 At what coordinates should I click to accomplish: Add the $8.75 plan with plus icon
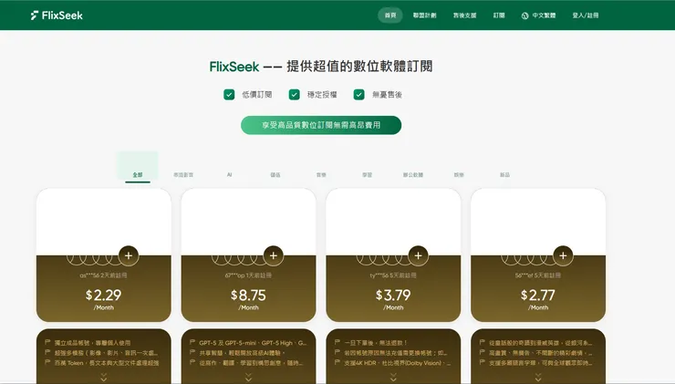coord(274,255)
